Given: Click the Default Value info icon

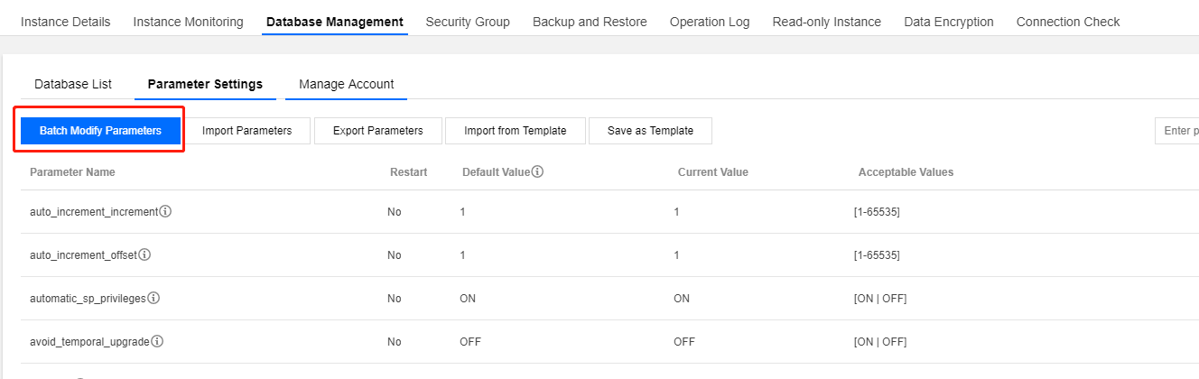Looking at the screenshot, I should pos(537,171).
